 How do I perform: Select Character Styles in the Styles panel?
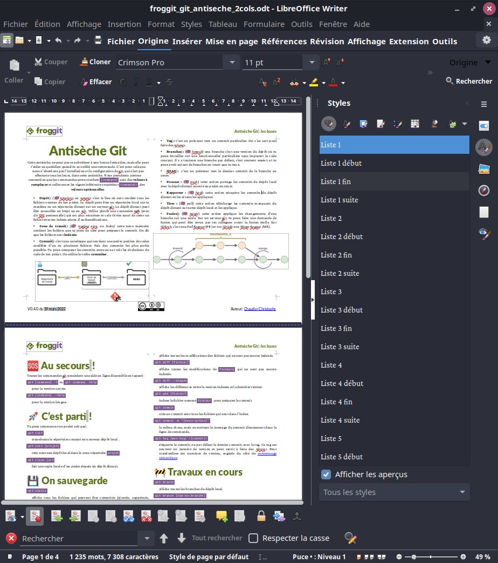tap(347, 124)
